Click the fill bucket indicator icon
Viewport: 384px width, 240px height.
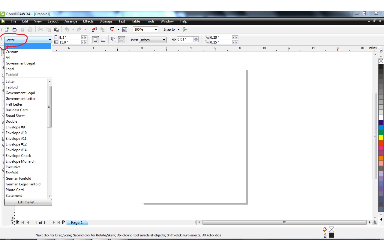coord(325,229)
